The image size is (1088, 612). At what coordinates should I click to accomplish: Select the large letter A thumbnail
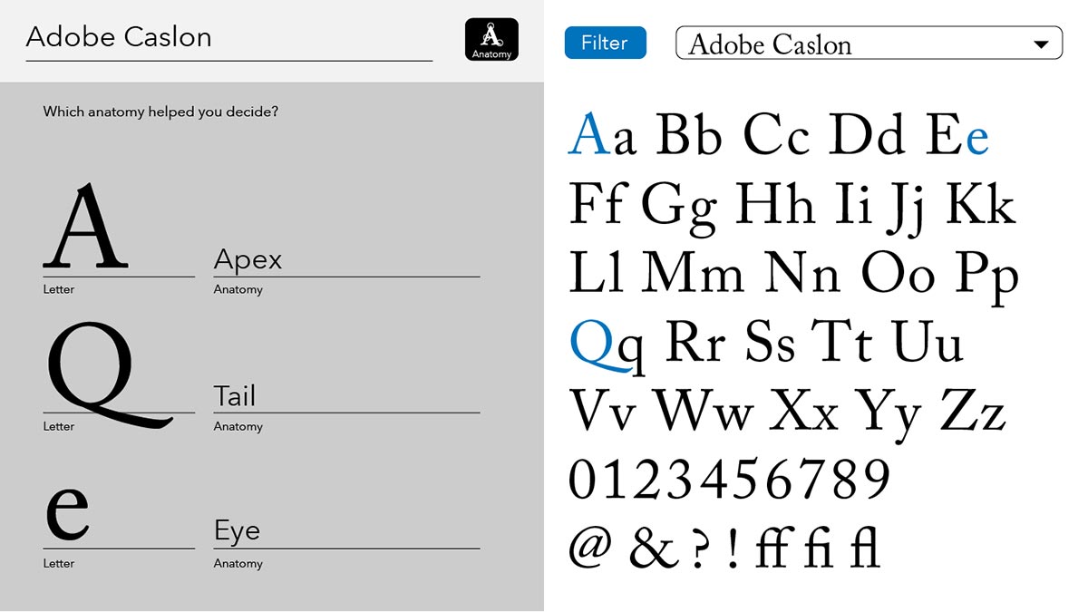86,227
